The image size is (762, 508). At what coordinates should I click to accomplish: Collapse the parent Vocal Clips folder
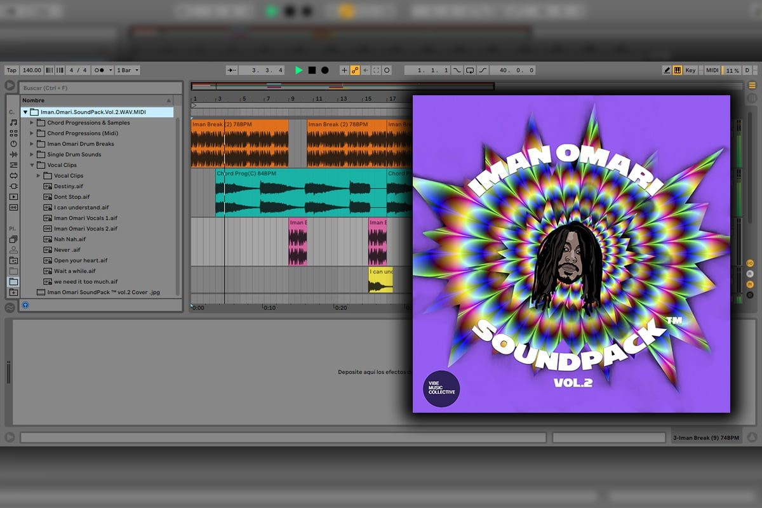point(32,165)
